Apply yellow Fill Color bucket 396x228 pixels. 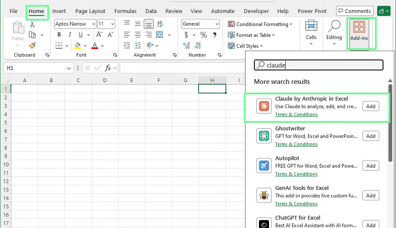pos(78,45)
